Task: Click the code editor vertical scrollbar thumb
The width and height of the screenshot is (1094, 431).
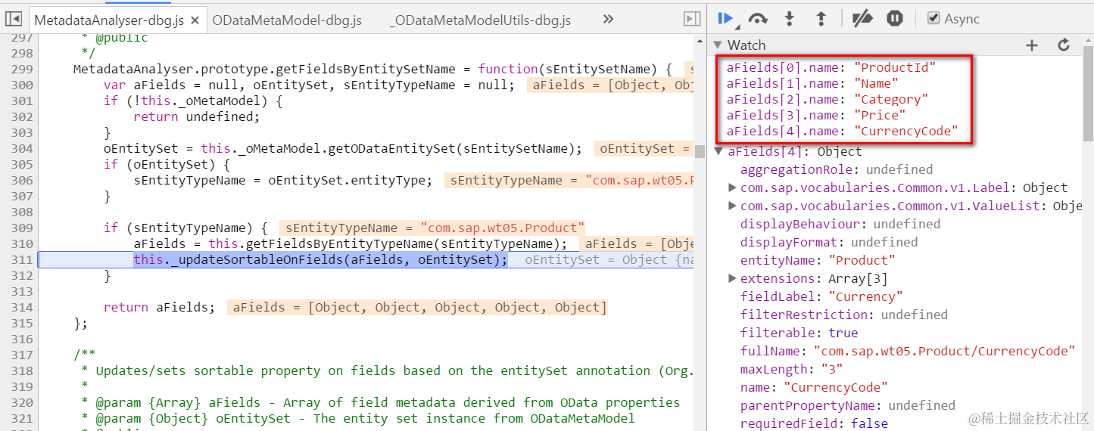Action: coord(700,151)
